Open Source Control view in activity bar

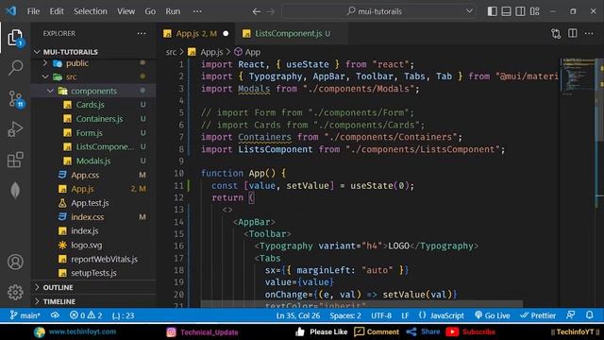[15, 98]
